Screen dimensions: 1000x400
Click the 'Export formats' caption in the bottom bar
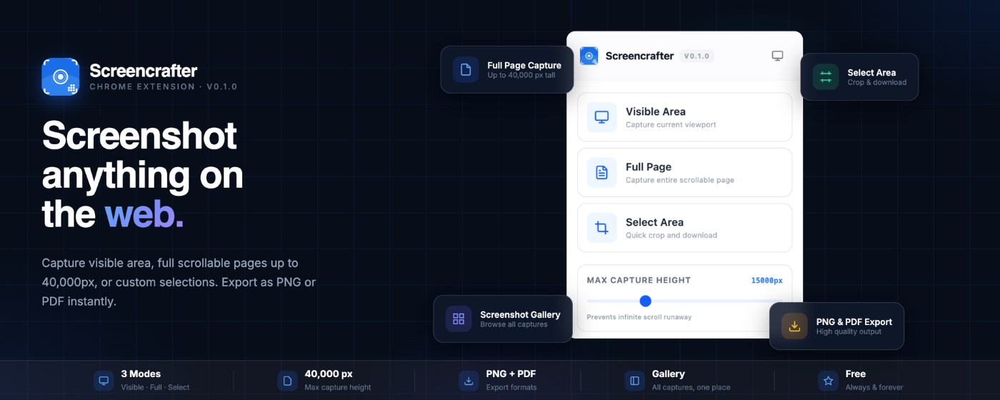[x=511, y=387]
